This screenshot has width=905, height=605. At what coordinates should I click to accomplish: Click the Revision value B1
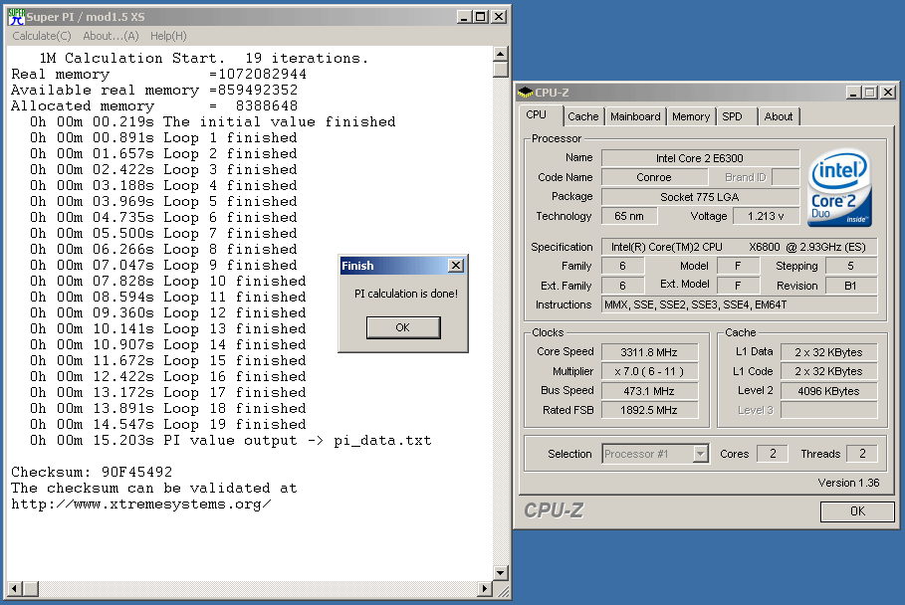click(851, 286)
